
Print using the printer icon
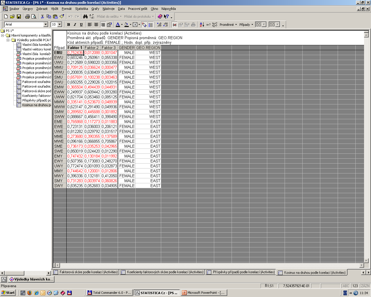[x=28, y=17]
